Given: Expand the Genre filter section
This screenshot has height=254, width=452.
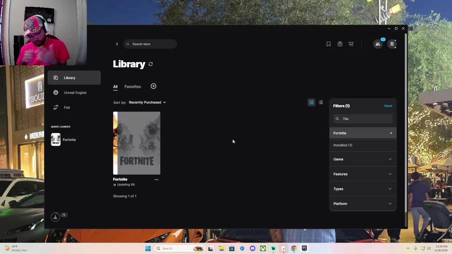Looking at the screenshot, I should (363, 159).
